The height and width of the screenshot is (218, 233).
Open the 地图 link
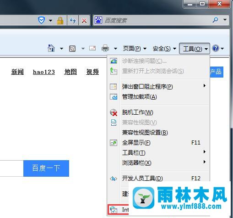pos(70,72)
